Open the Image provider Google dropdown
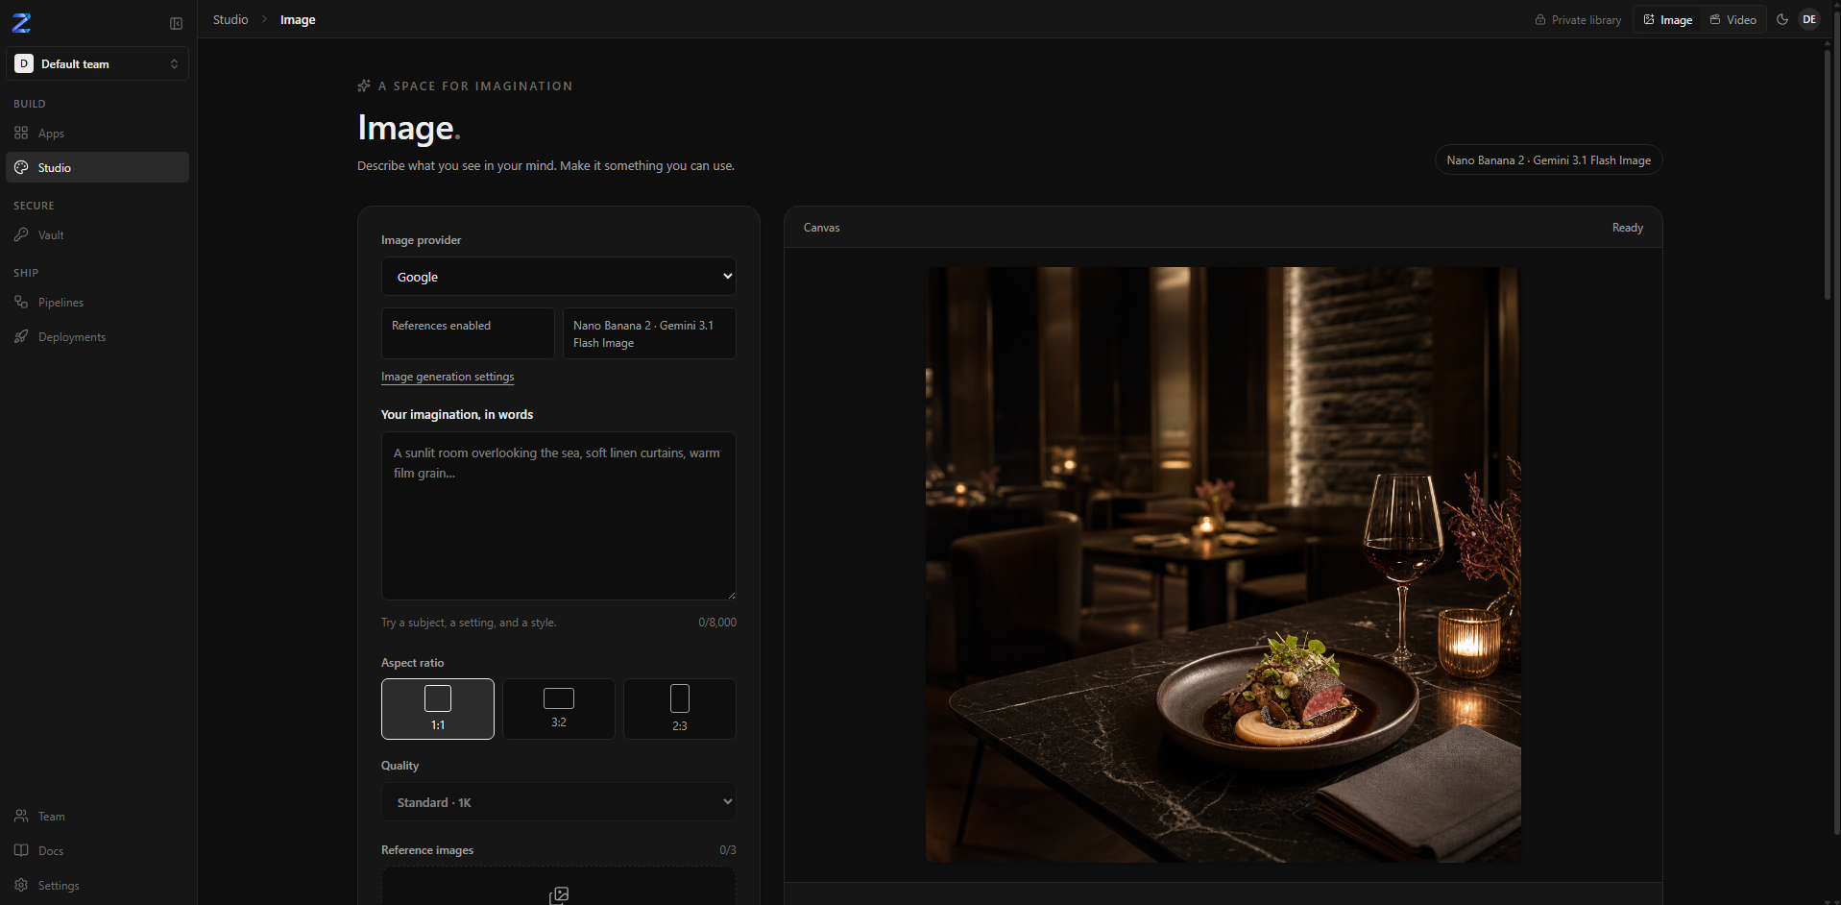 point(559,277)
